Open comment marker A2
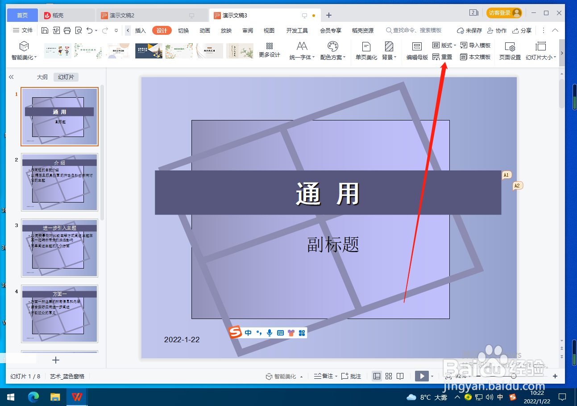Image resolution: width=577 pixels, height=406 pixels. pyautogui.click(x=517, y=186)
